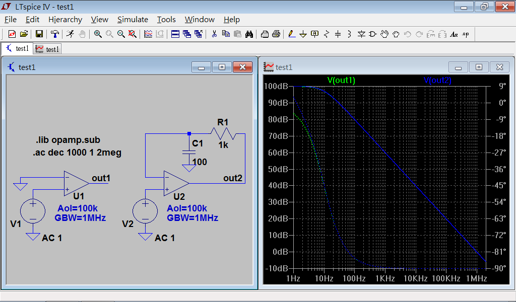Place a Ground symbol from toolbar
The width and height of the screenshot is (516, 302).
pos(303,34)
